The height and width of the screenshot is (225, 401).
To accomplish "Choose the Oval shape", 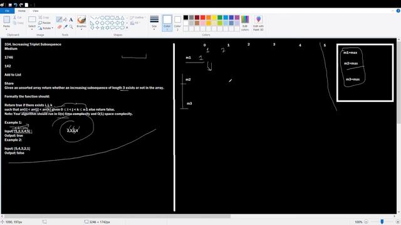I will pyautogui.click(x=102, y=18).
